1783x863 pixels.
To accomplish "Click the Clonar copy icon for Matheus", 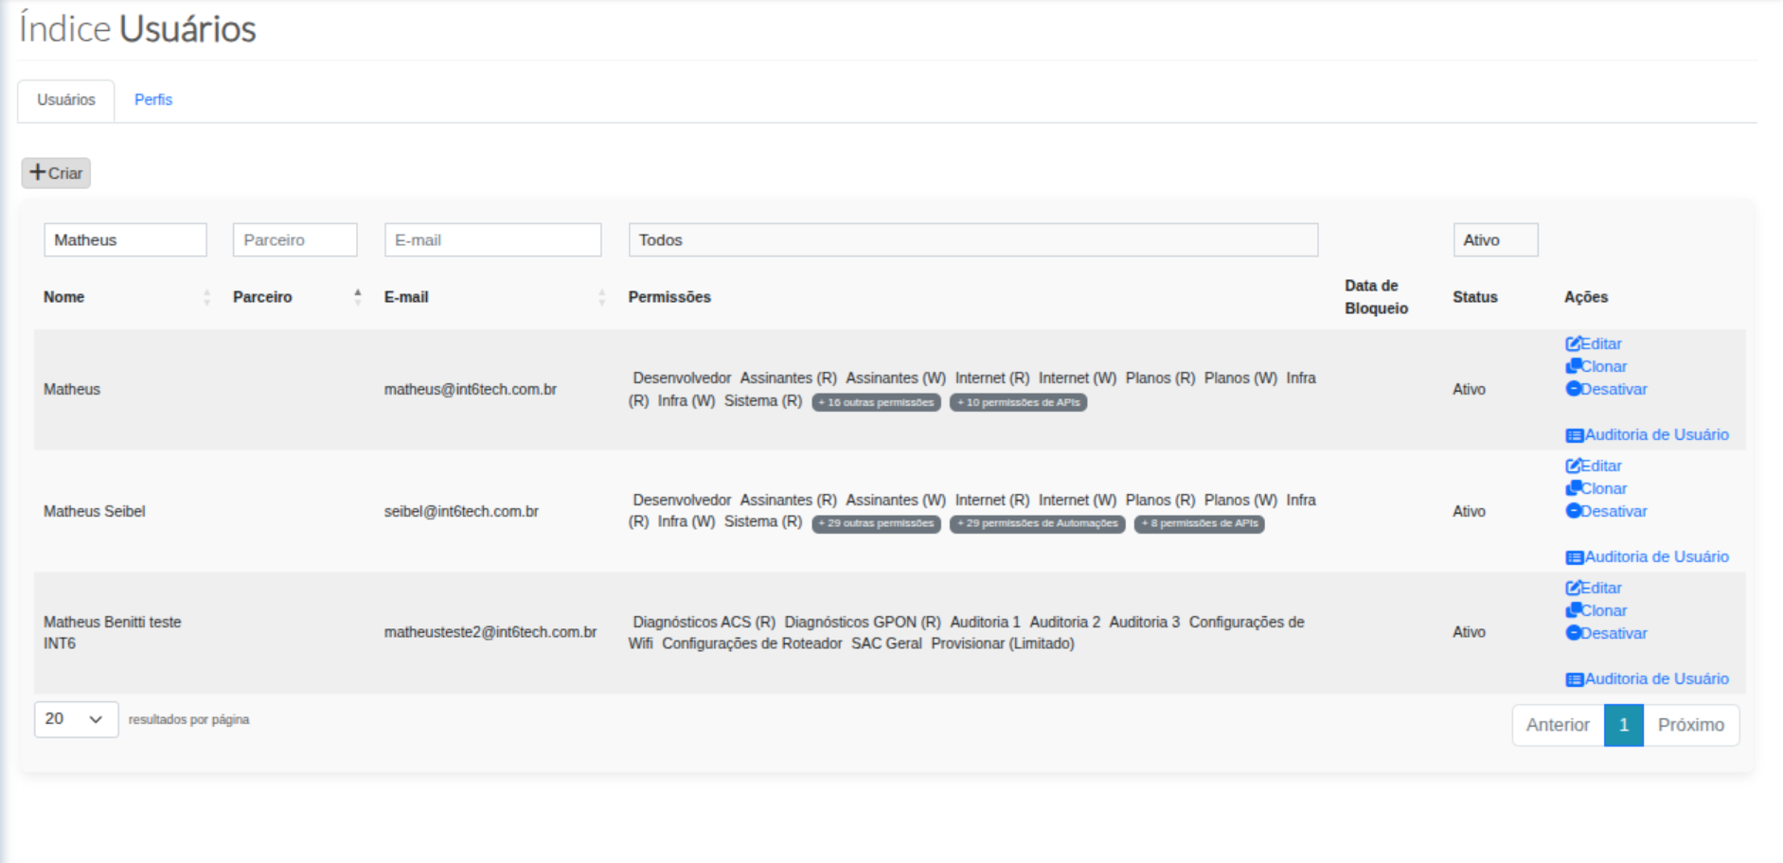I will coord(1573,366).
